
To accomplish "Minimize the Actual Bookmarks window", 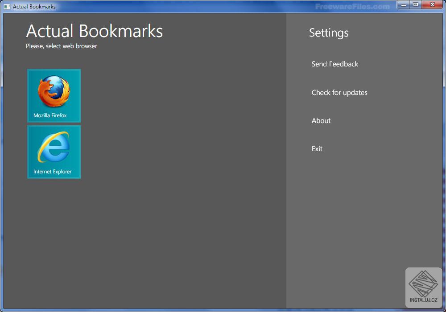I will pos(403,5).
